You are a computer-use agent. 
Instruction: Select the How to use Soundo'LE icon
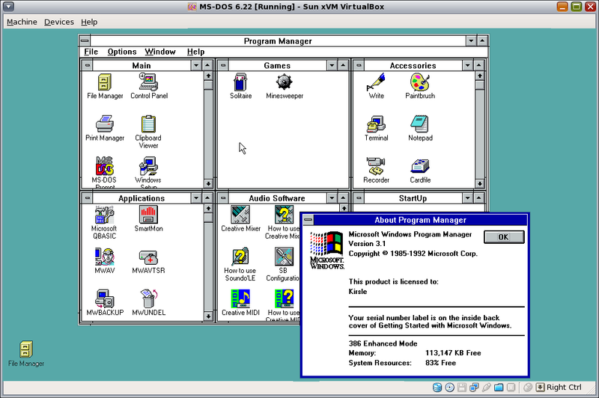(x=240, y=264)
